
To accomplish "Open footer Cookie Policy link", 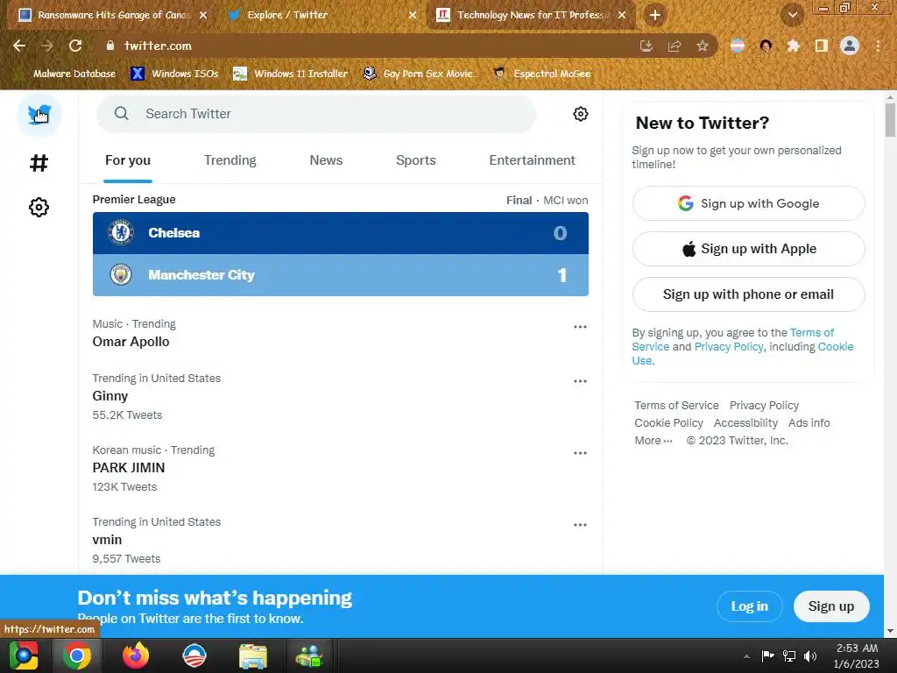I will [668, 423].
